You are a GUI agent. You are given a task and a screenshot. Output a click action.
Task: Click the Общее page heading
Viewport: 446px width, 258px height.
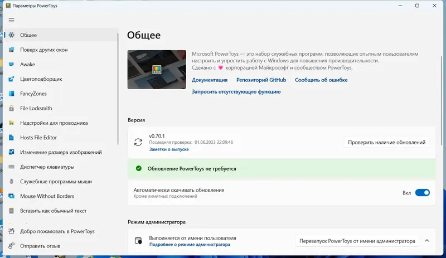pos(144,35)
